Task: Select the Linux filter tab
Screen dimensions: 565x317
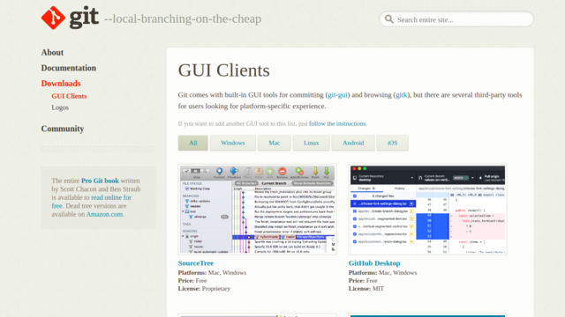Action: pos(312,143)
